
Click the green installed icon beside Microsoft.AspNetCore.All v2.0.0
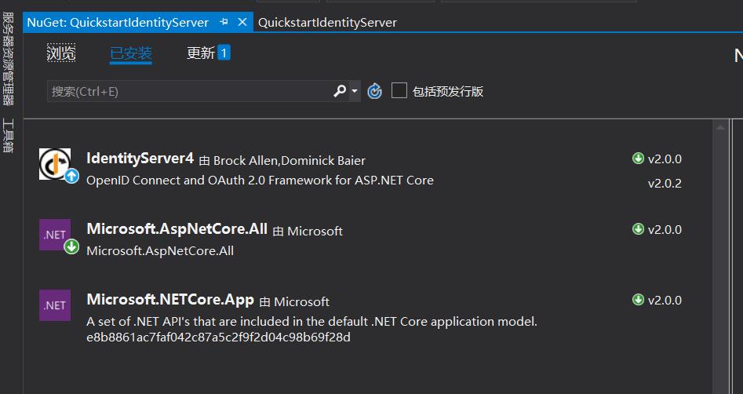639,229
